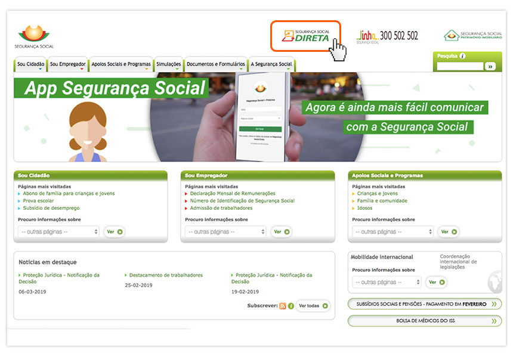Viewport: 513px width, 354px height.
Task: Expand the Sou Cidadão outras páginas dropdown
Action: (x=58, y=232)
